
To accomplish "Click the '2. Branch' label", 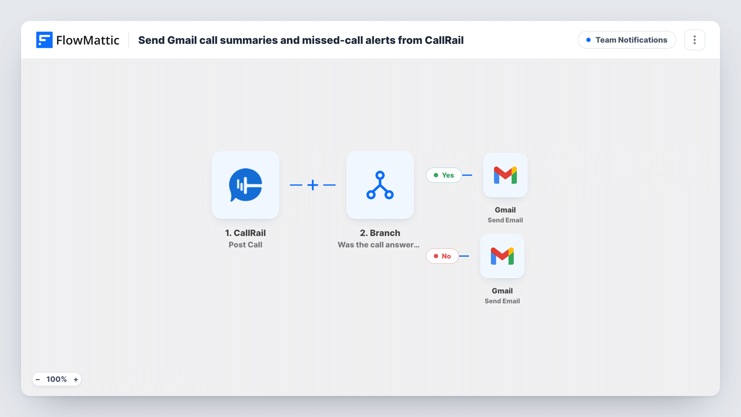I will [x=380, y=233].
